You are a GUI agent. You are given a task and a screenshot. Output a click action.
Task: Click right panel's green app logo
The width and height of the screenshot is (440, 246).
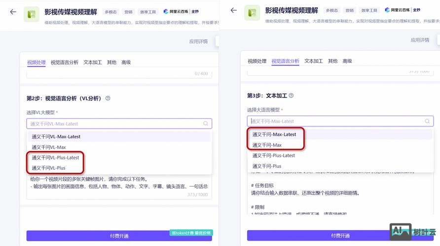click(x=252, y=13)
